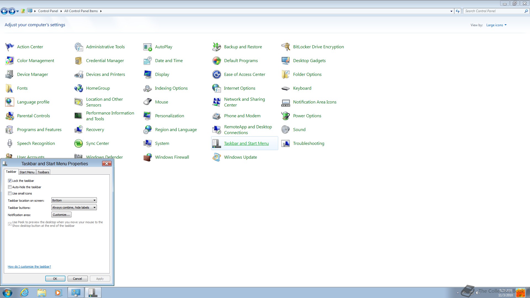Viewport: 530px width, 298px height.
Task: Click inside the Search Control Panel box
Action: (x=494, y=11)
